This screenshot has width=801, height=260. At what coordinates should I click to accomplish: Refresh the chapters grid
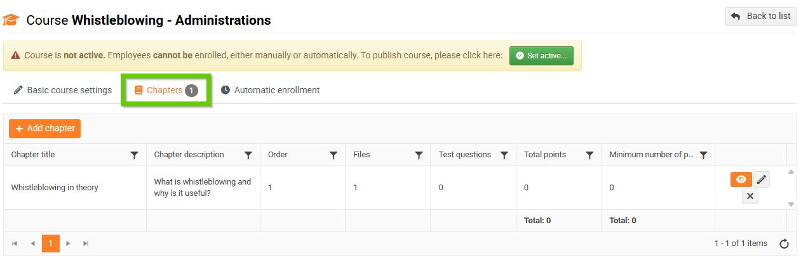784,244
